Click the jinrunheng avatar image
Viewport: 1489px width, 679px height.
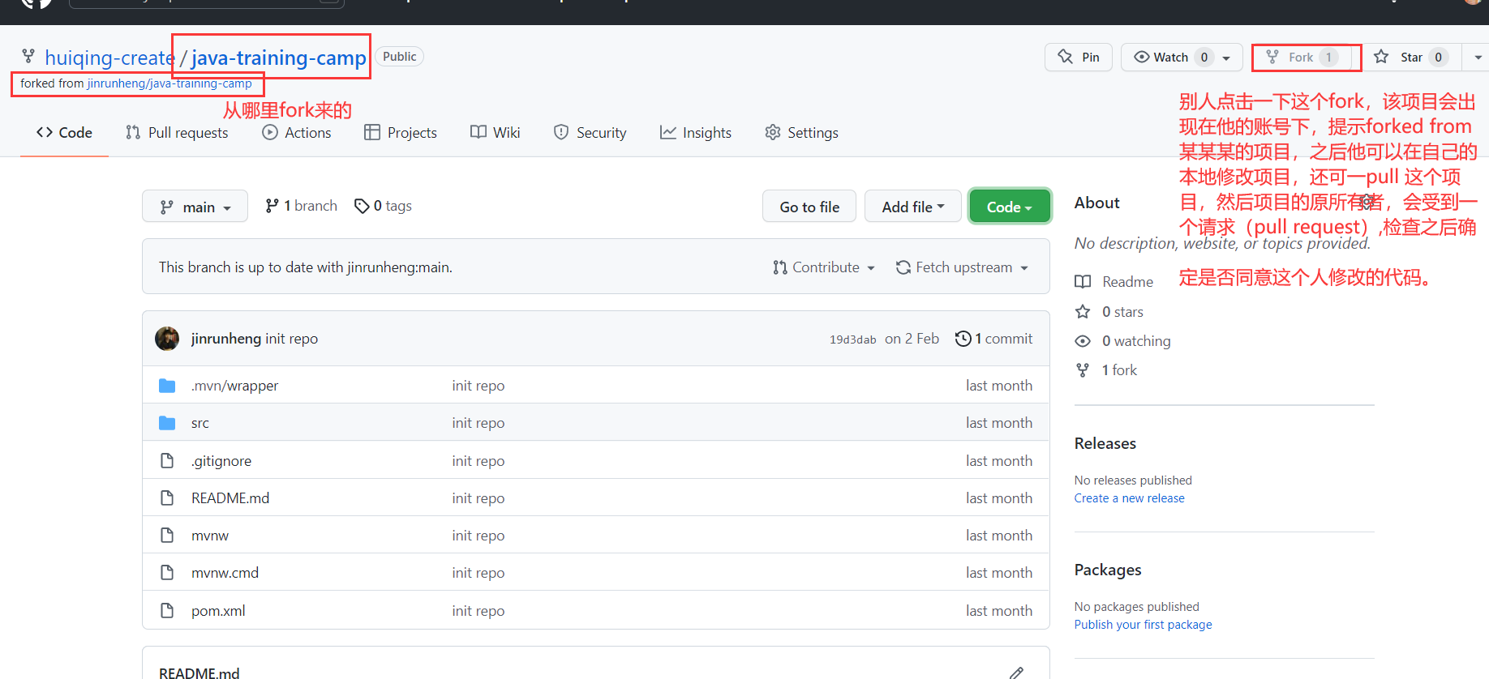(167, 339)
